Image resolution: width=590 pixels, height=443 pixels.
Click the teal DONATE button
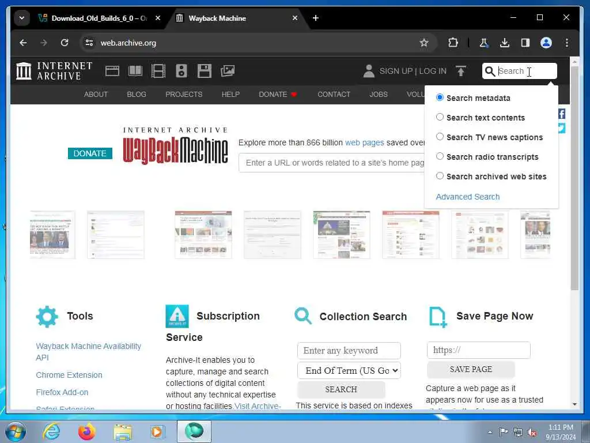point(90,153)
